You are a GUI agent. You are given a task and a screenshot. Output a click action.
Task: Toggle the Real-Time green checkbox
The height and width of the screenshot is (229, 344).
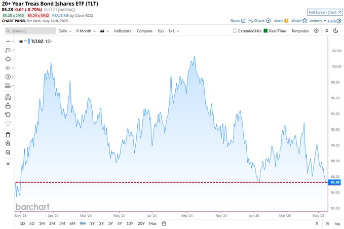(265, 31)
